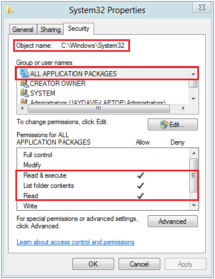Click the Allow checkmark for Read
Image resolution: width=215 pixels, height=279 pixels.
(x=140, y=196)
